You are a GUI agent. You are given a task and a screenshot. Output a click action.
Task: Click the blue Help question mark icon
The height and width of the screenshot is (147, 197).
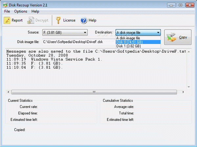point(83,20)
